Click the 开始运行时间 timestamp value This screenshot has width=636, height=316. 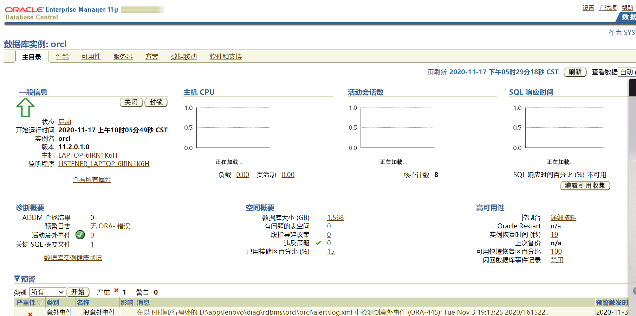coord(113,130)
